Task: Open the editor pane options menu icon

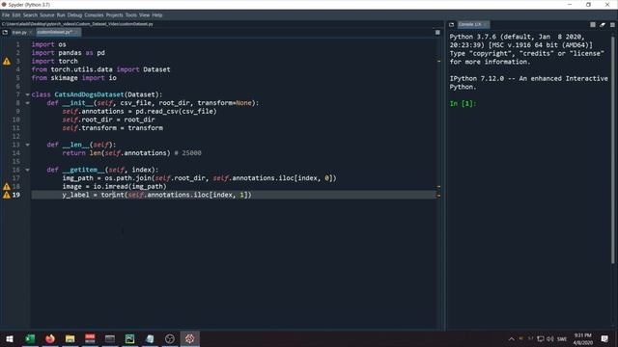Action: click(x=437, y=32)
